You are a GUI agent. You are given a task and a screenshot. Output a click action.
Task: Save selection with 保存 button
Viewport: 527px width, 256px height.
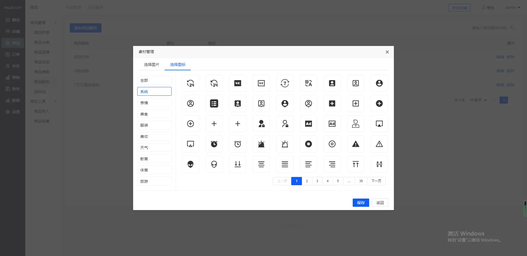[x=361, y=203]
